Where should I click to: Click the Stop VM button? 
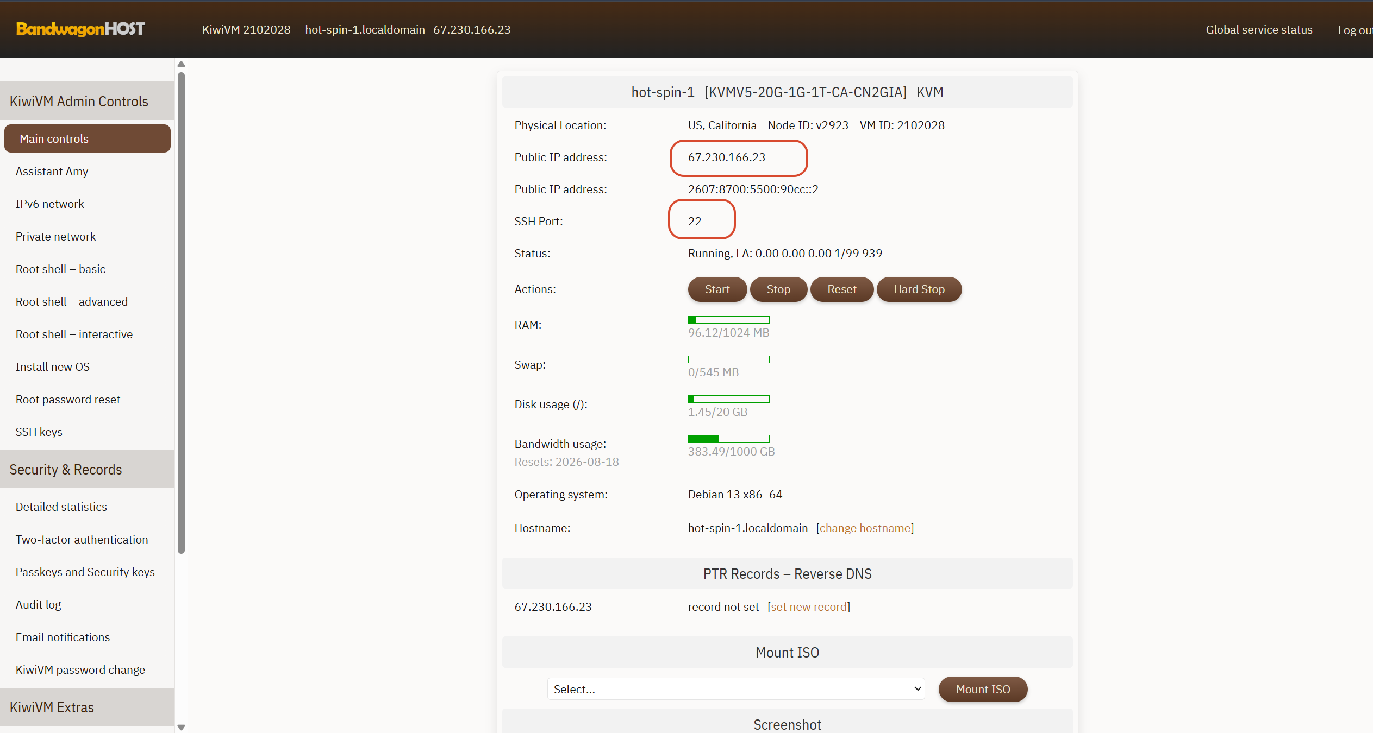pos(778,289)
